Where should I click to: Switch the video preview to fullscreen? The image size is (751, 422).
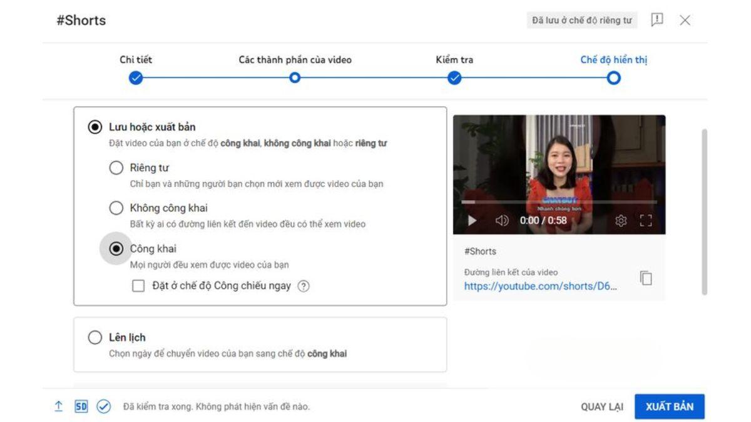[x=646, y=220]
